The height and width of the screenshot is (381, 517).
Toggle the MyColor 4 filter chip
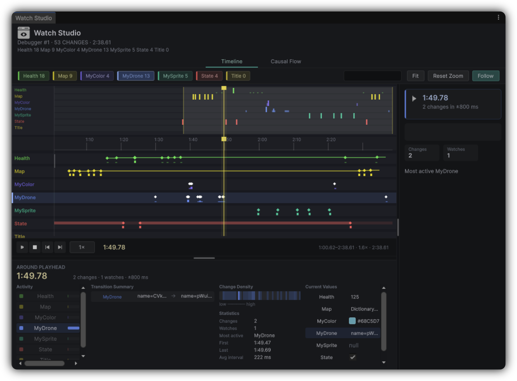point(97,76)
